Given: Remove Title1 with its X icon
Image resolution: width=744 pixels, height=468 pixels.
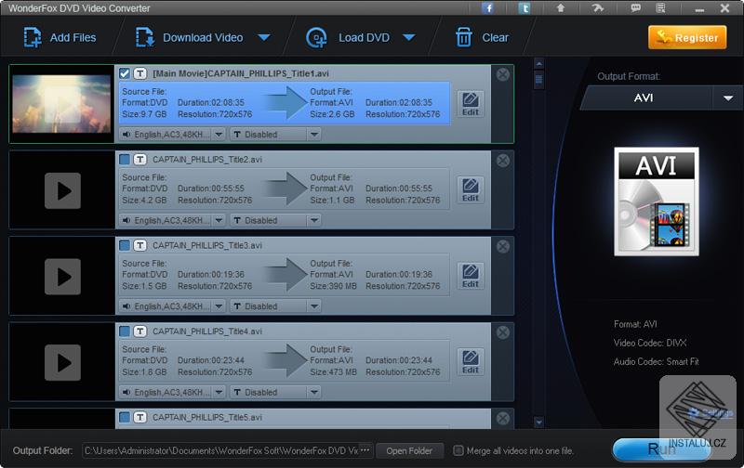Looking at the screenshot, I should click(503, 74).
